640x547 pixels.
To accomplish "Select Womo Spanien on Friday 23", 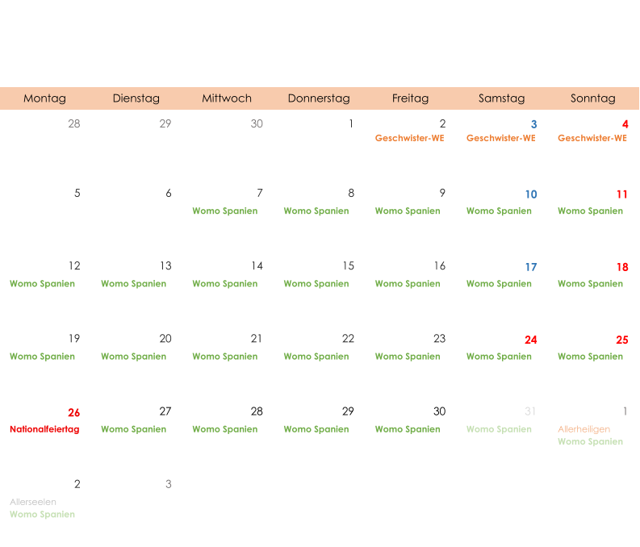I will click(x=408, y=357).
